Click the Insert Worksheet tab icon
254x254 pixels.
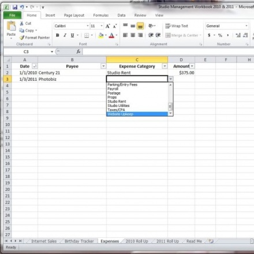click(x=211, y=241)
